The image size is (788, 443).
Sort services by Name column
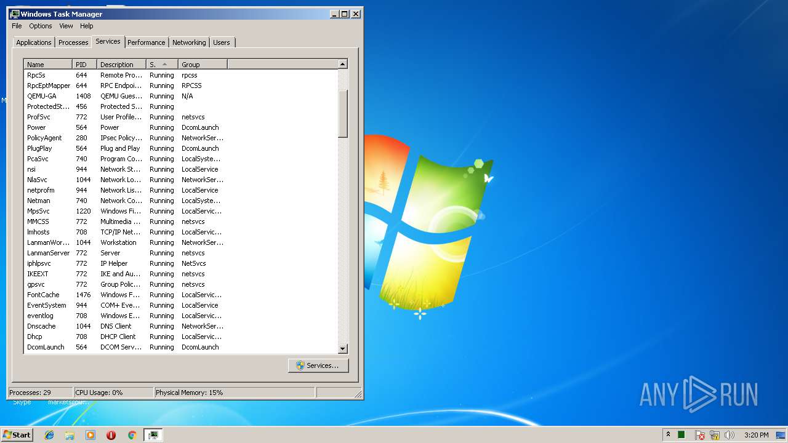tap(48, 64)
